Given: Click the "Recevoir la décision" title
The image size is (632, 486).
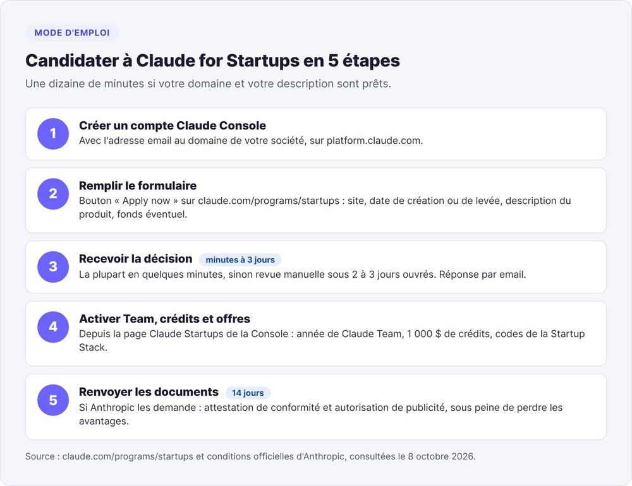Looking at the screenshot, I should point(135,259).
